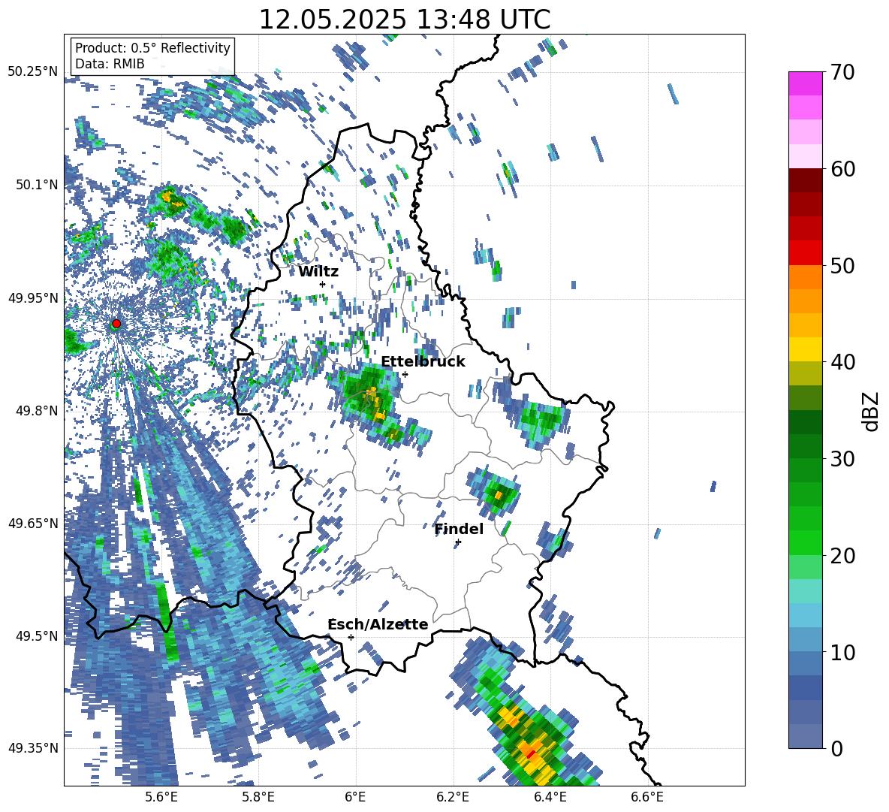
Task: Click the 6.6°E longitude label
Action: (647, 797)
